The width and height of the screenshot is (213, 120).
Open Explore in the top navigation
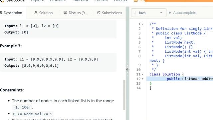38,1
